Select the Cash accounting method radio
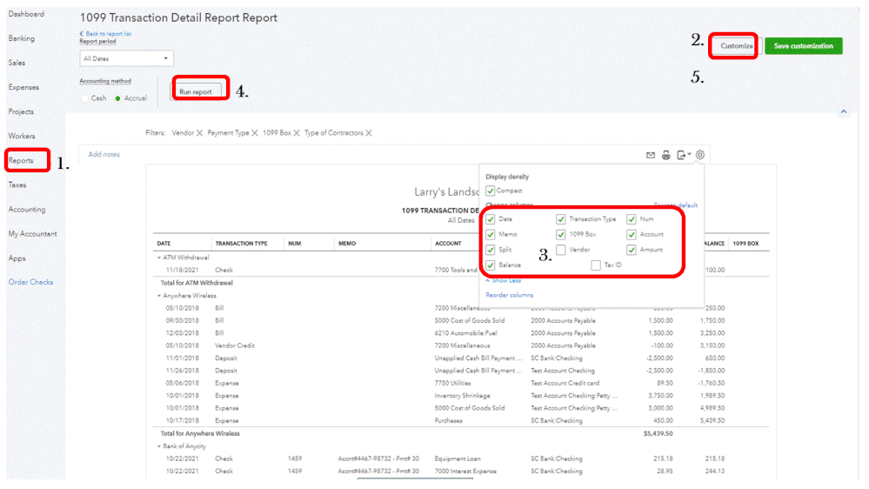 click(x=84, y=98)
